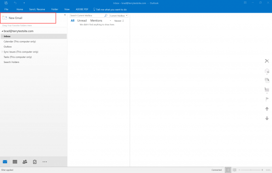Click the zoom slider handle
272x173 pixels.
(251, 170)
